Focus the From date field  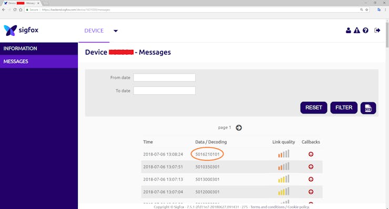[164, 78]
